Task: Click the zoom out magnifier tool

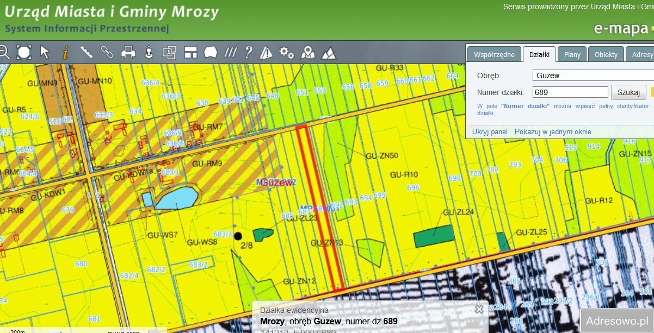Action: coord(3,52)
